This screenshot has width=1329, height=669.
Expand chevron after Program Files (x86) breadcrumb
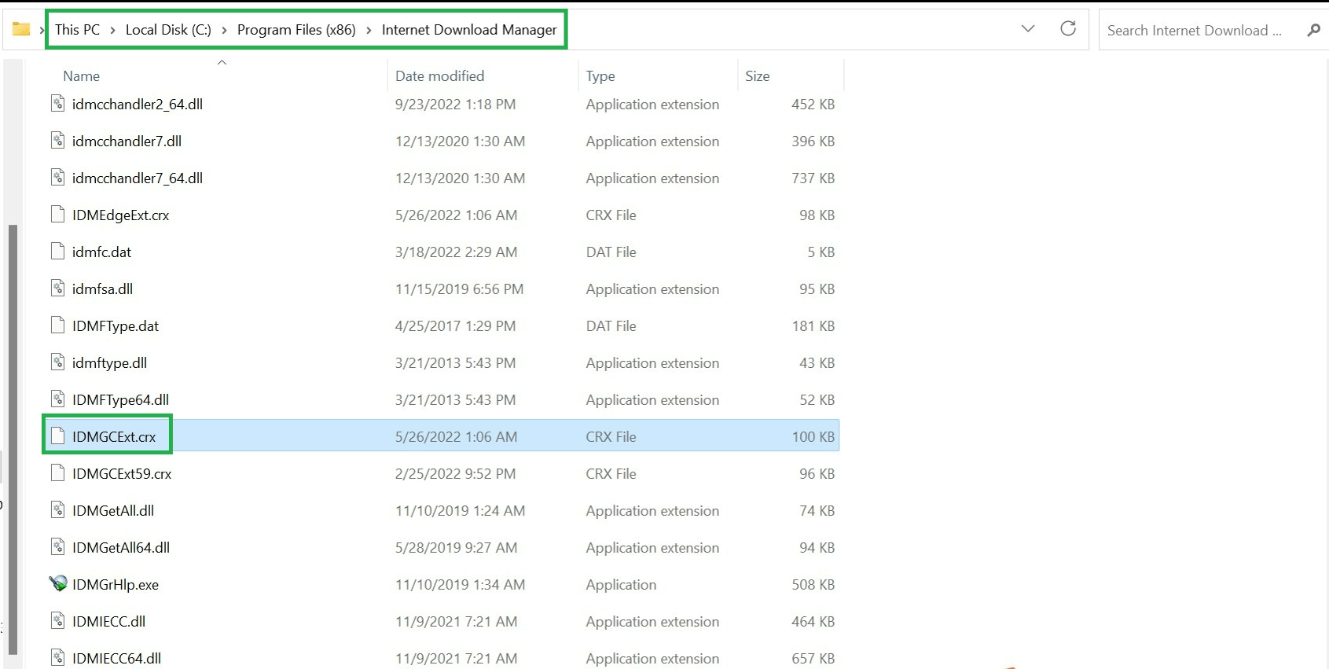pos(369,30)
